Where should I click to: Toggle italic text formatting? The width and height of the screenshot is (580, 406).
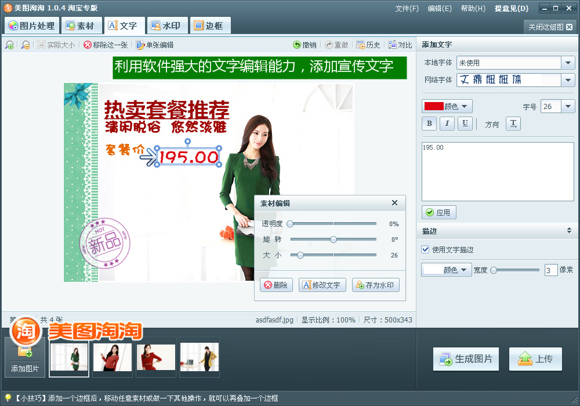(447, 124)
